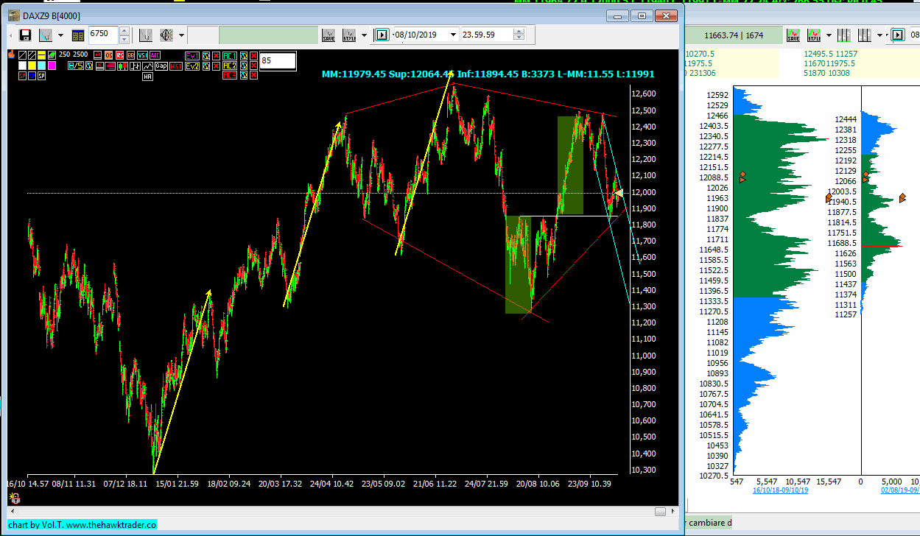Screen dimensions: 920x536
Task: Click the STYLE chart icon in DAXZ9 window
Action: [x=349, y=35]
